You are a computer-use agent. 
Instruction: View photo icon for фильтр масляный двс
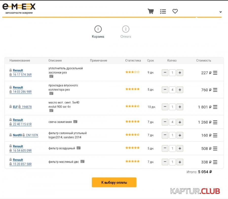click(82, 161)
